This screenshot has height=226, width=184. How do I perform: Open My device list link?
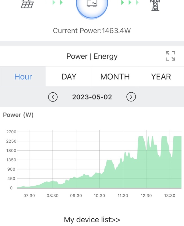coord(92,220)
